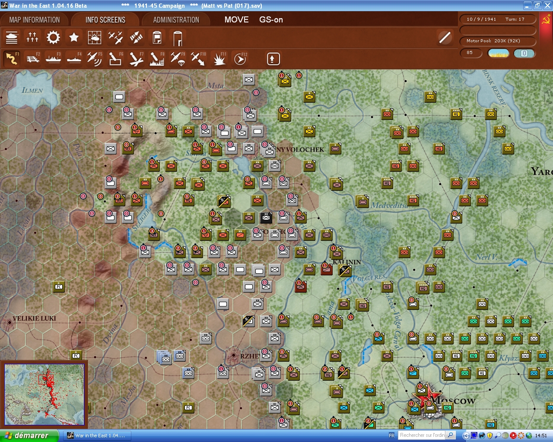Open the tank order of battle icon
The width and height of the screenshot is (553, 442).
tap(12, 38)
